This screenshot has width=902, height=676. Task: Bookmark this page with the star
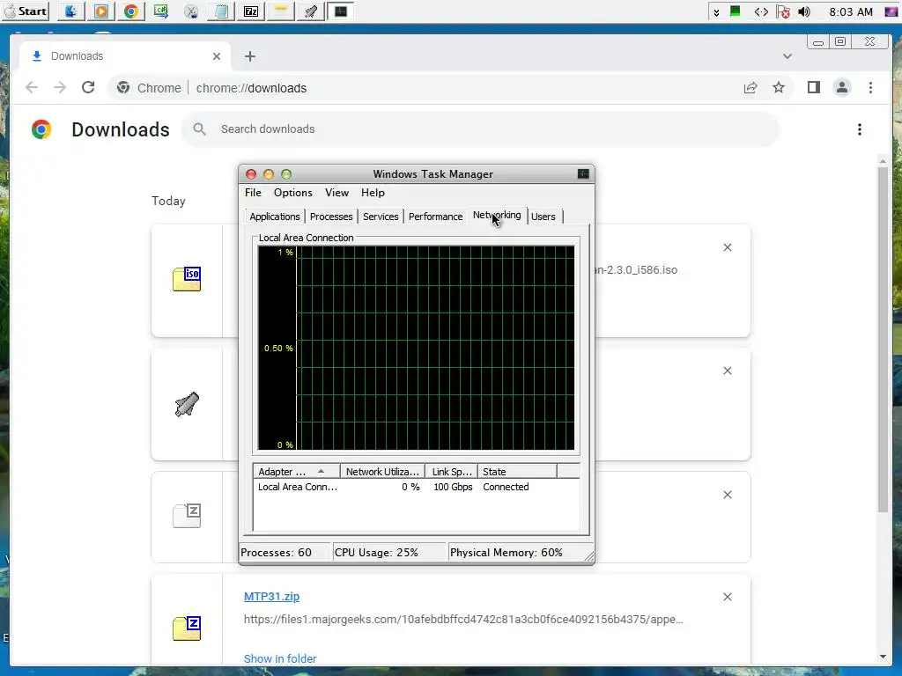(x=779, y=87)
